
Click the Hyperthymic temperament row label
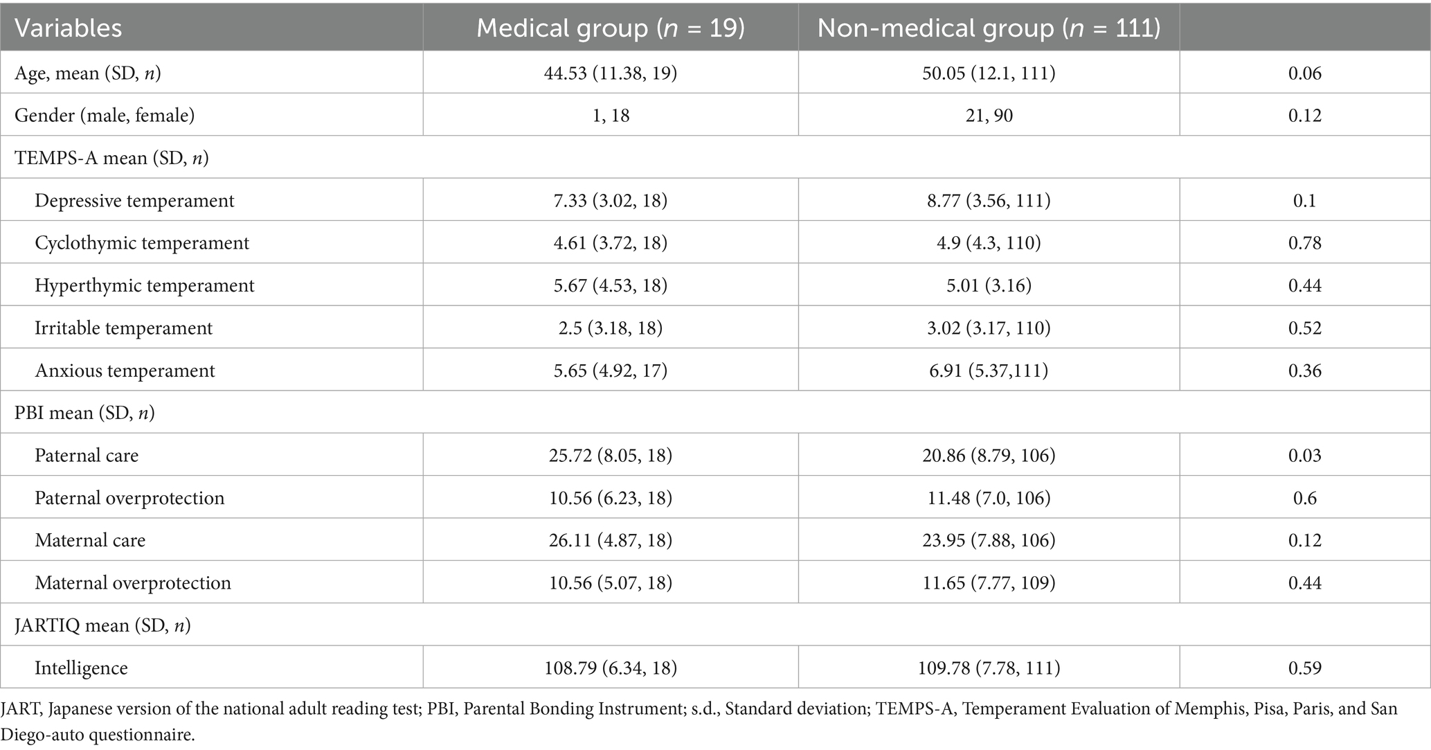(x=145, y=285)
